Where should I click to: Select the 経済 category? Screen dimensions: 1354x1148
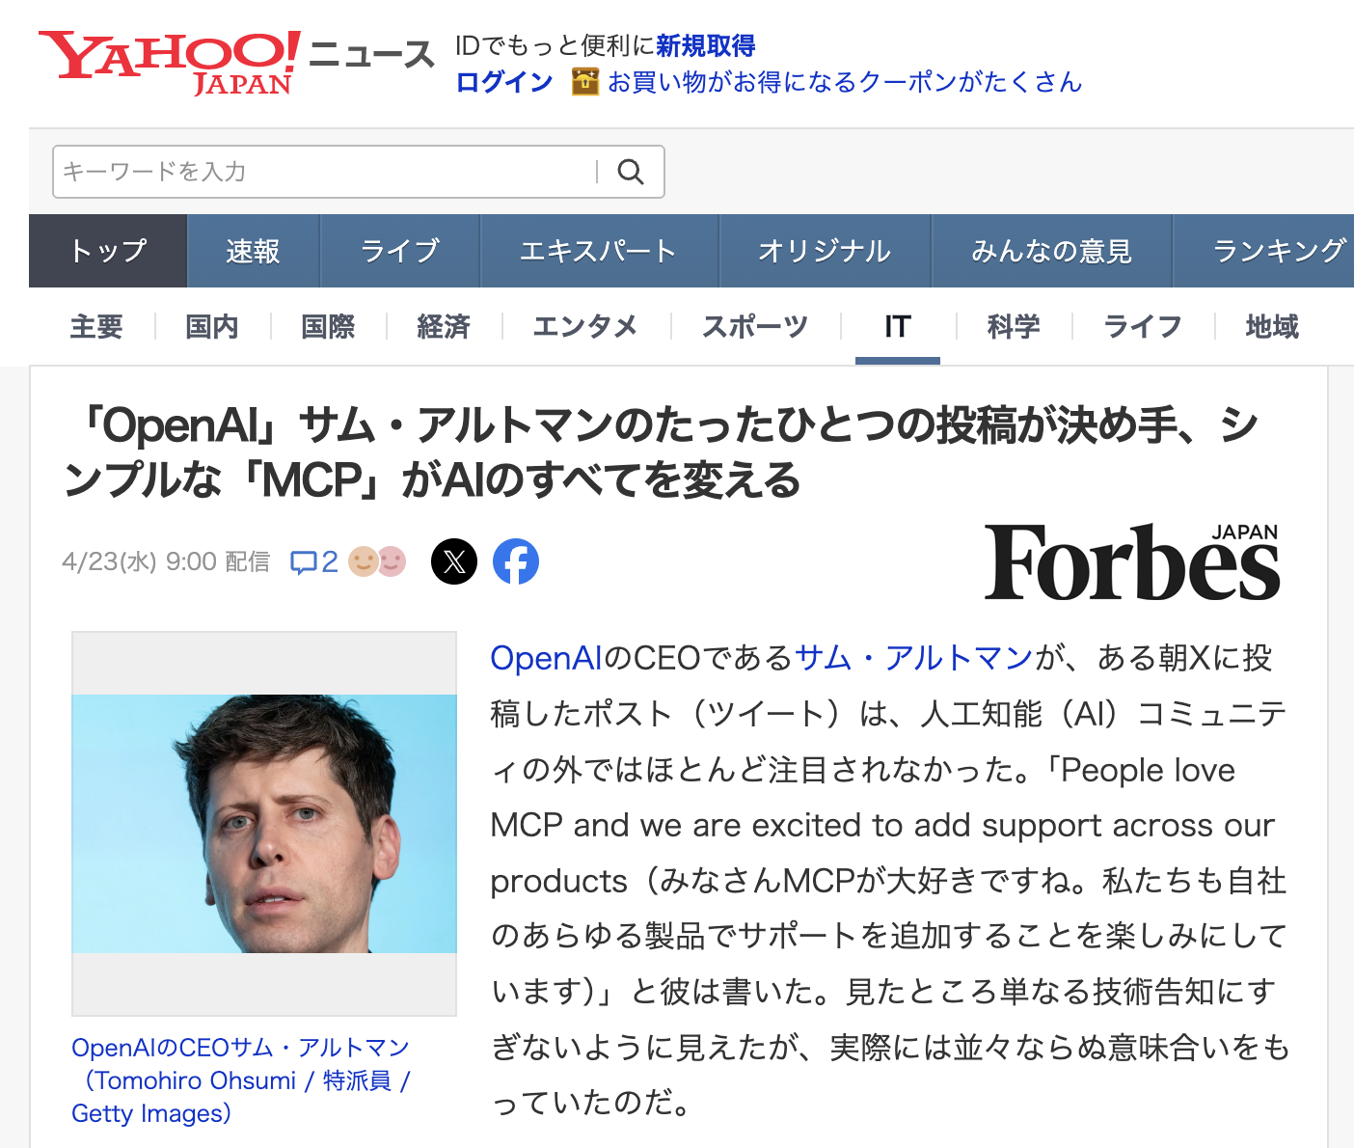444,327
